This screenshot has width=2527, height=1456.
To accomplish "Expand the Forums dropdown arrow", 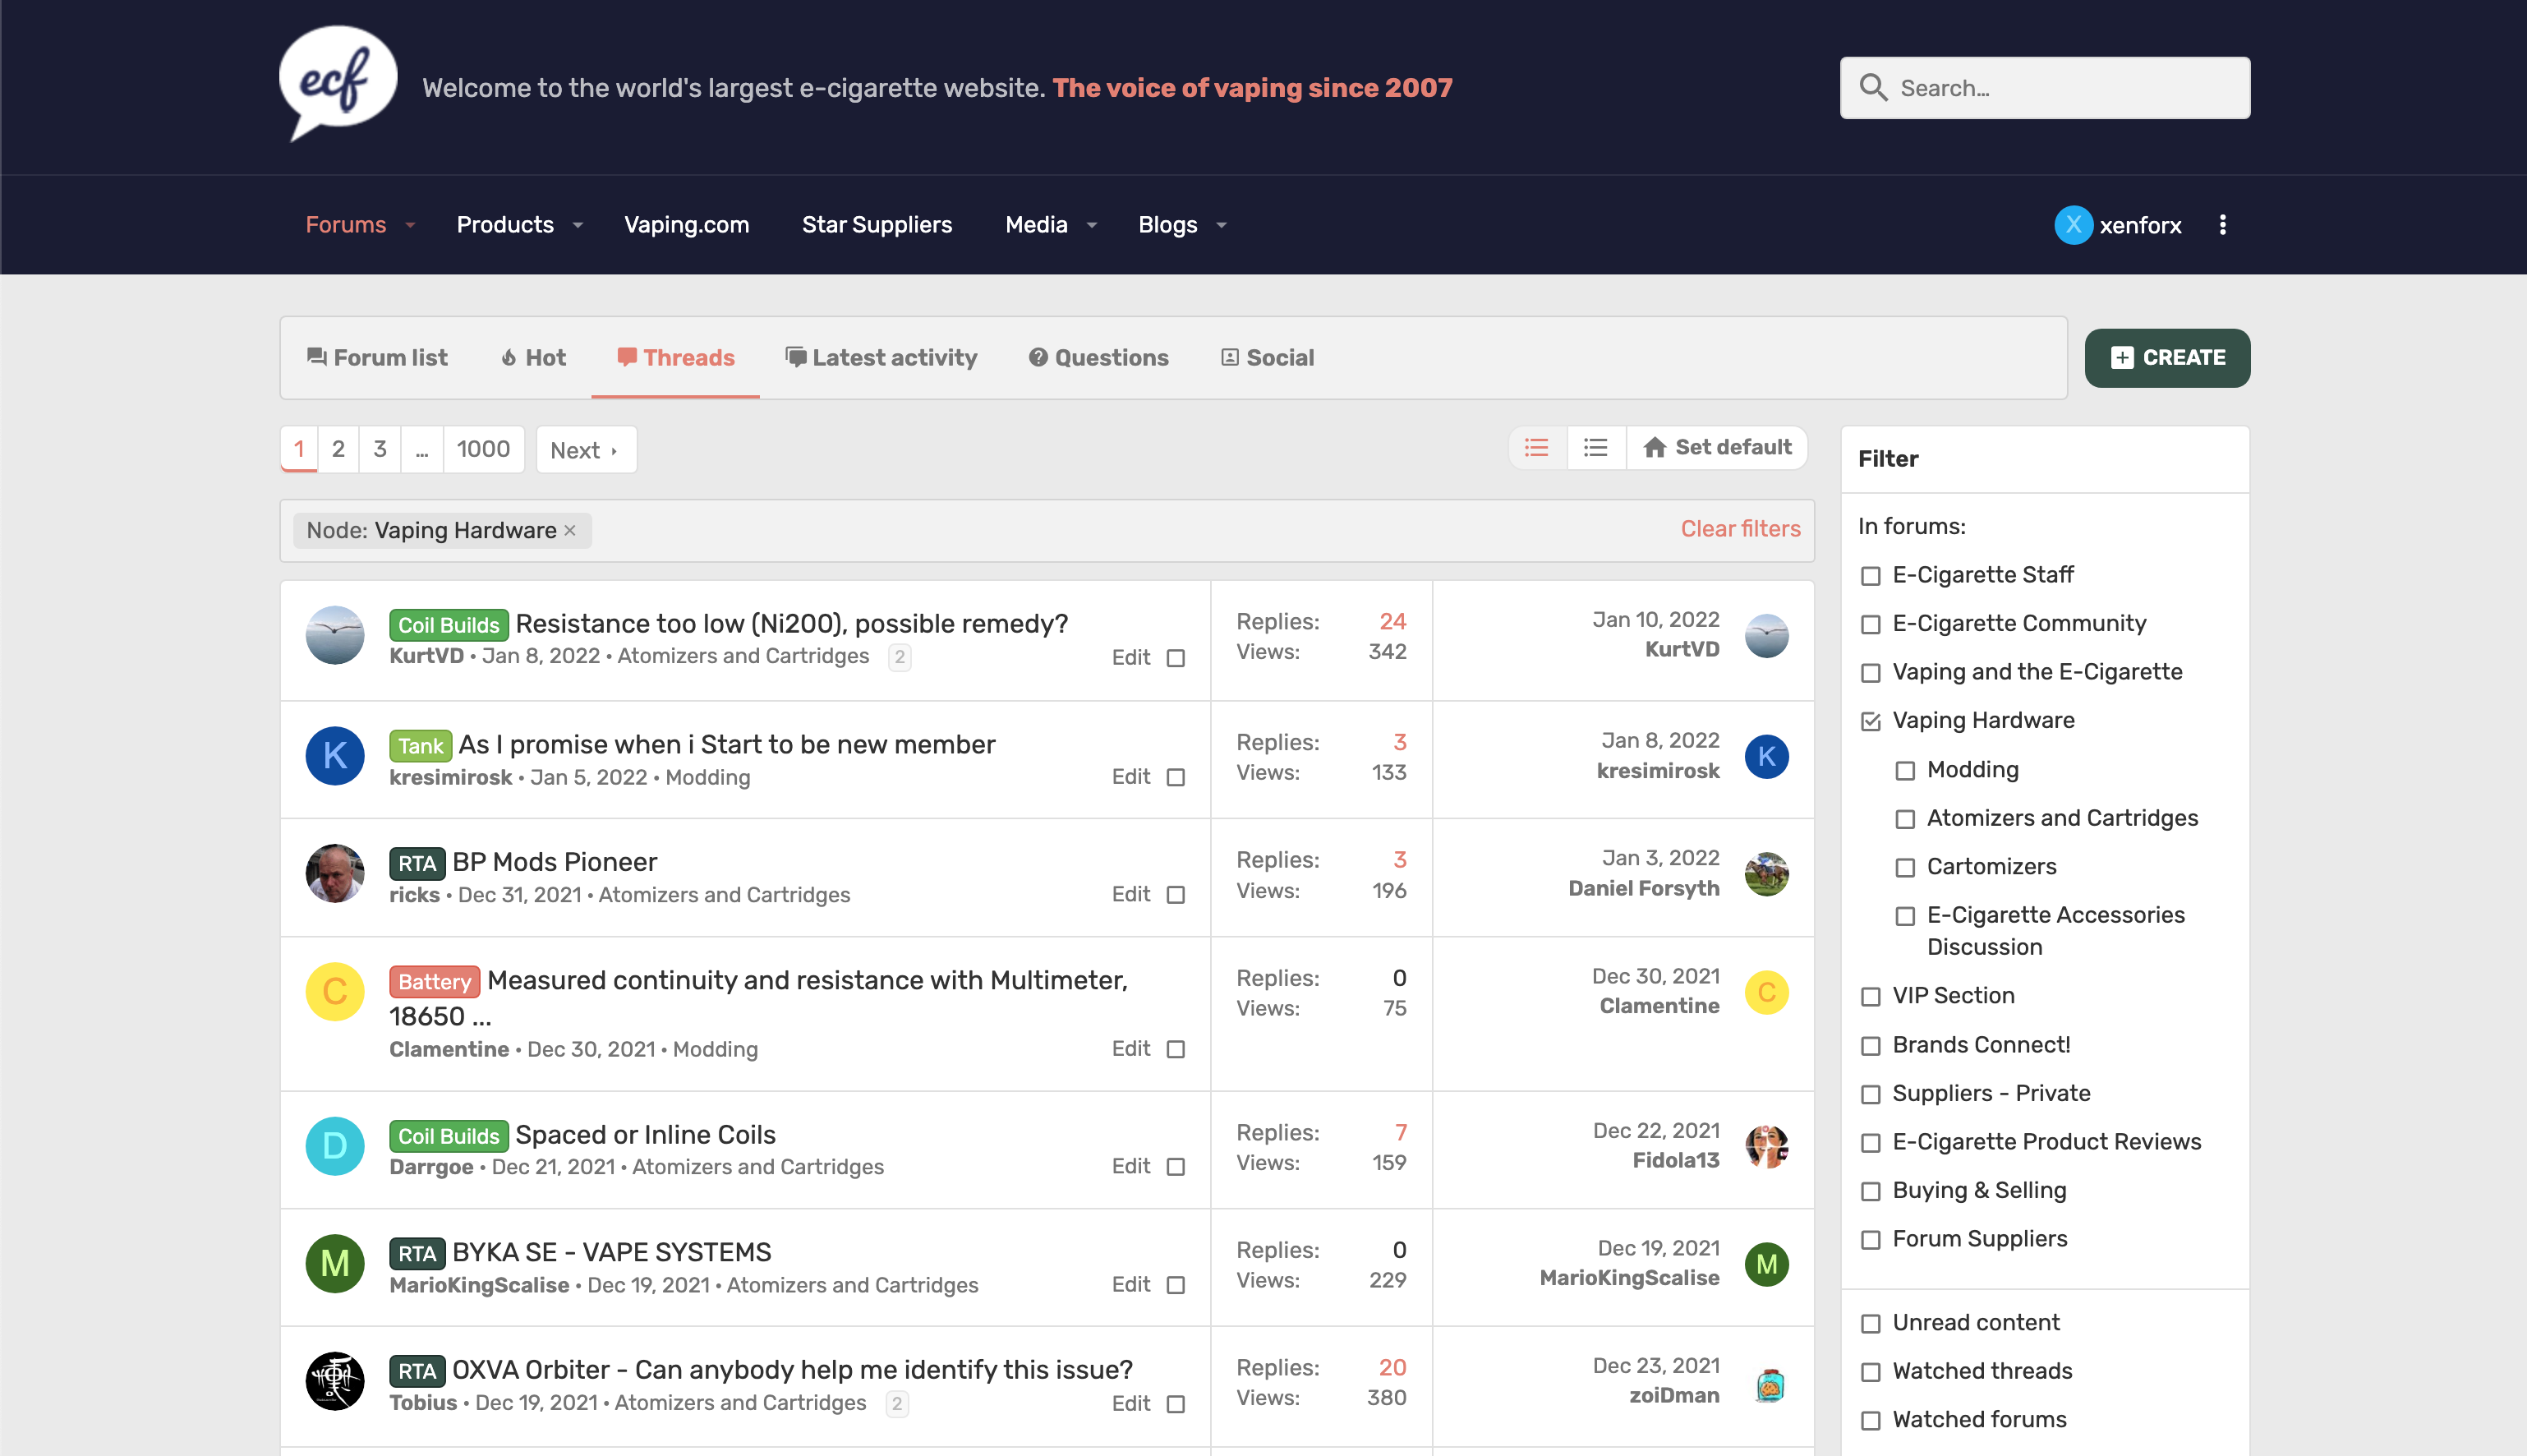I will pyautogui.click(x=411, y=226).
